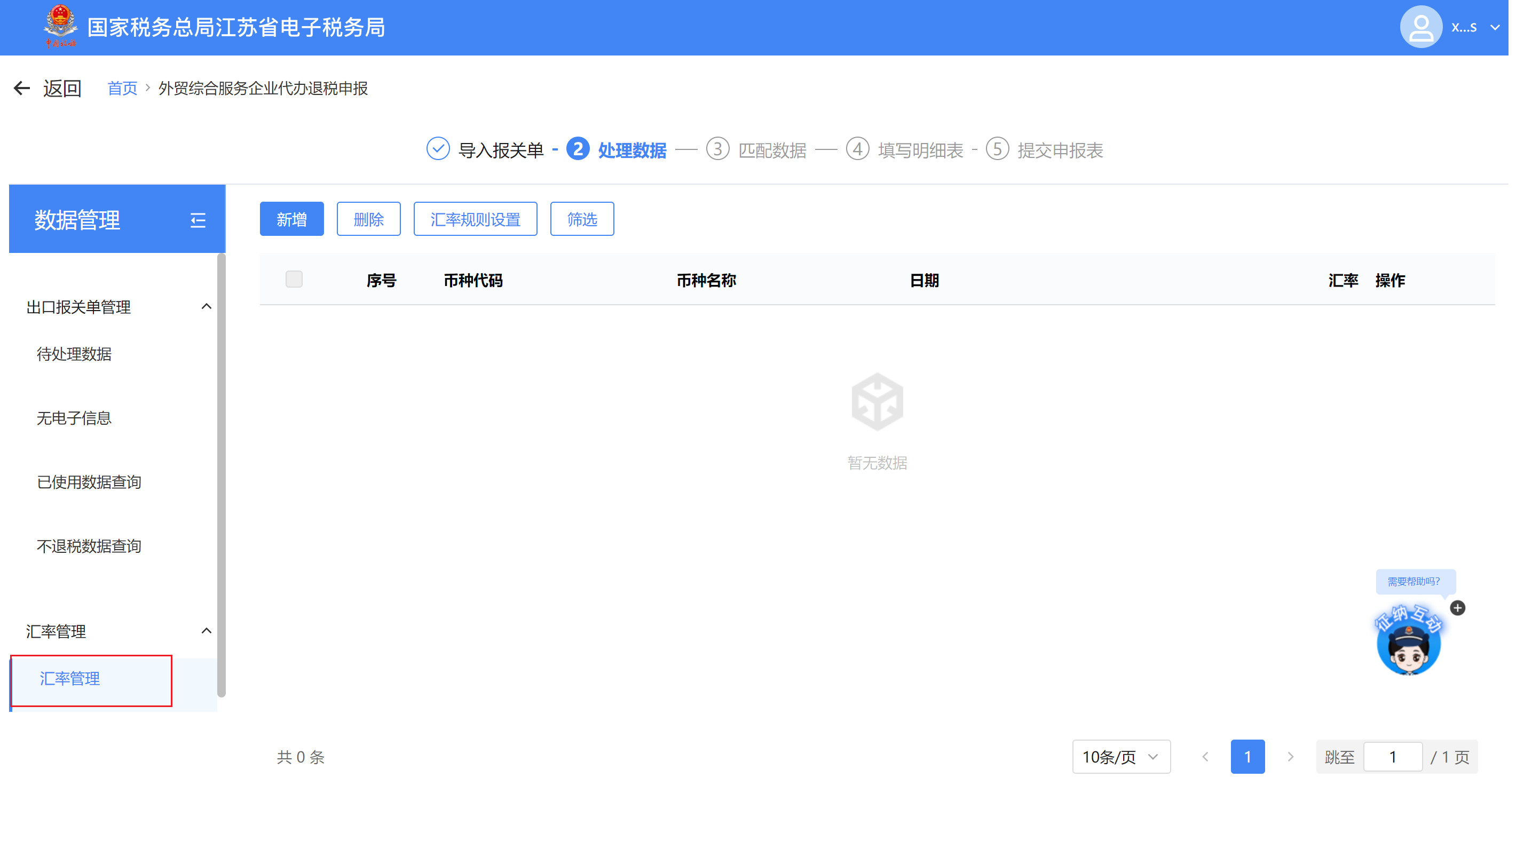Click the user avatar icon
Screen dimensions: 1524x865
pos(1420,27)
